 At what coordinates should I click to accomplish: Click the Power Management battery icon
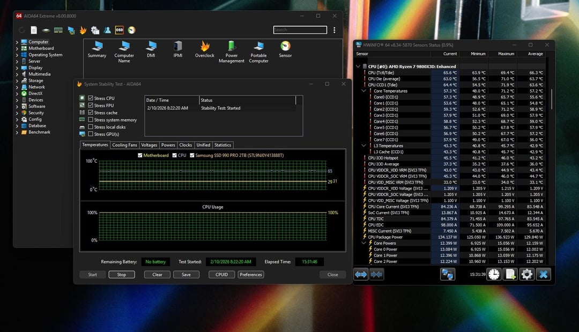232,47
